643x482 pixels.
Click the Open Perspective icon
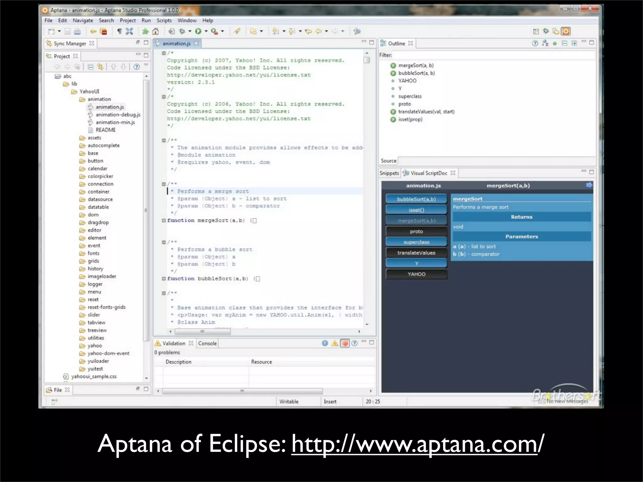(536, 31)
